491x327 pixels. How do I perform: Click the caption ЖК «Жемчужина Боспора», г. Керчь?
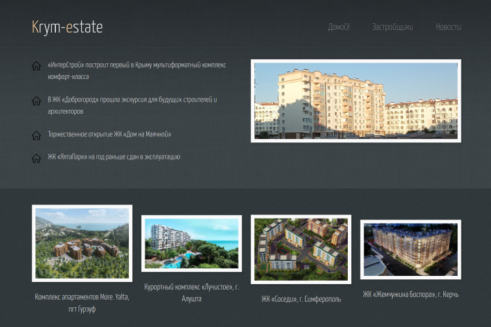(x=411, y=294)
